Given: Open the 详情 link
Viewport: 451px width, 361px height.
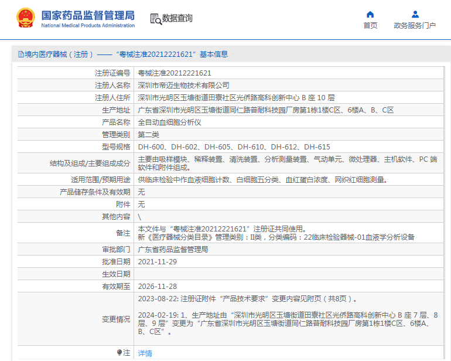Looking at the screenshot, I should [x=145, y=353].
